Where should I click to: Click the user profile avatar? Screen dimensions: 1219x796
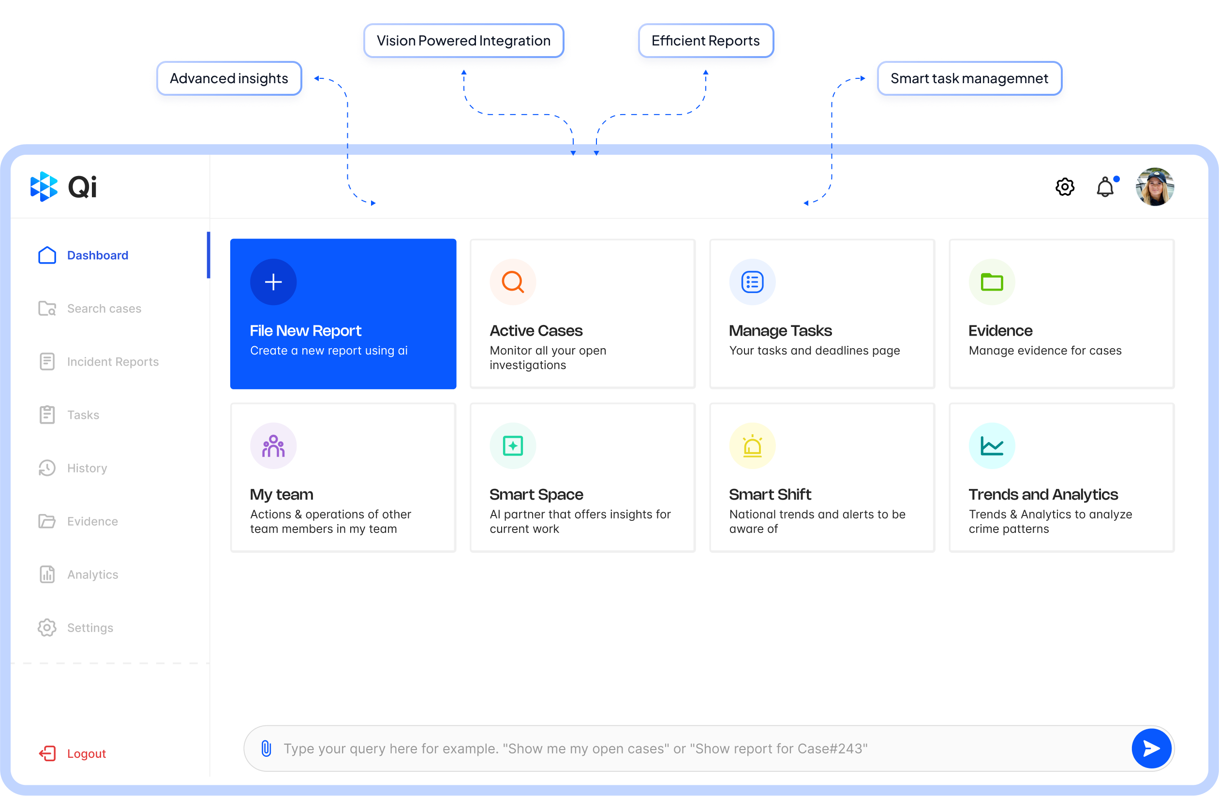coord(1155,187)
